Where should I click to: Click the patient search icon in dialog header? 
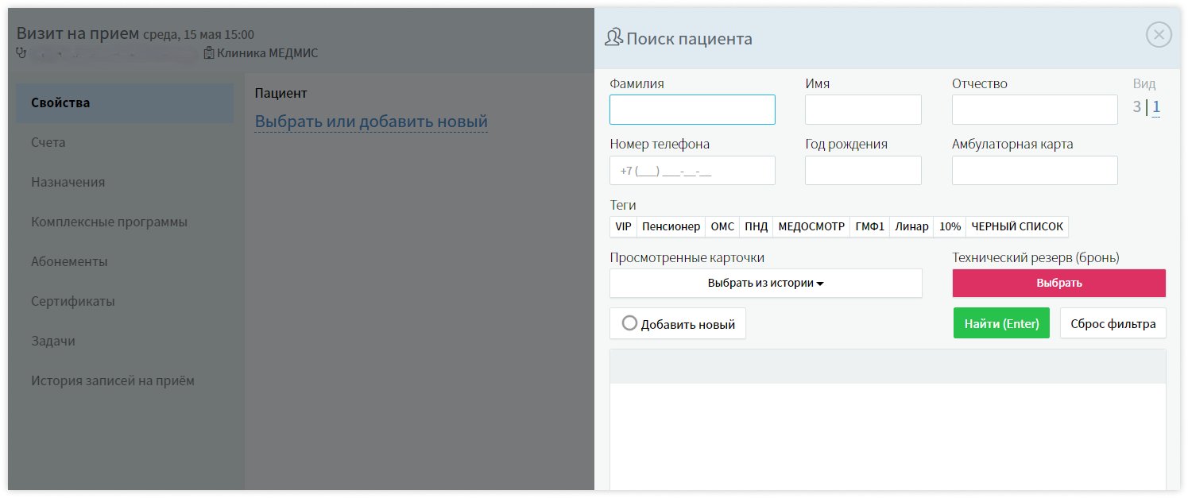[613, 37]
